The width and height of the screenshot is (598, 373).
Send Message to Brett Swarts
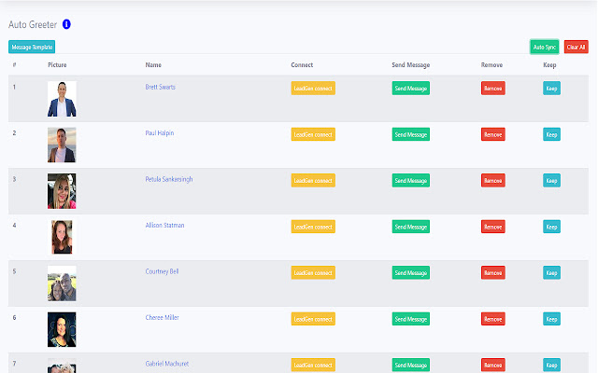coord(411,88)
